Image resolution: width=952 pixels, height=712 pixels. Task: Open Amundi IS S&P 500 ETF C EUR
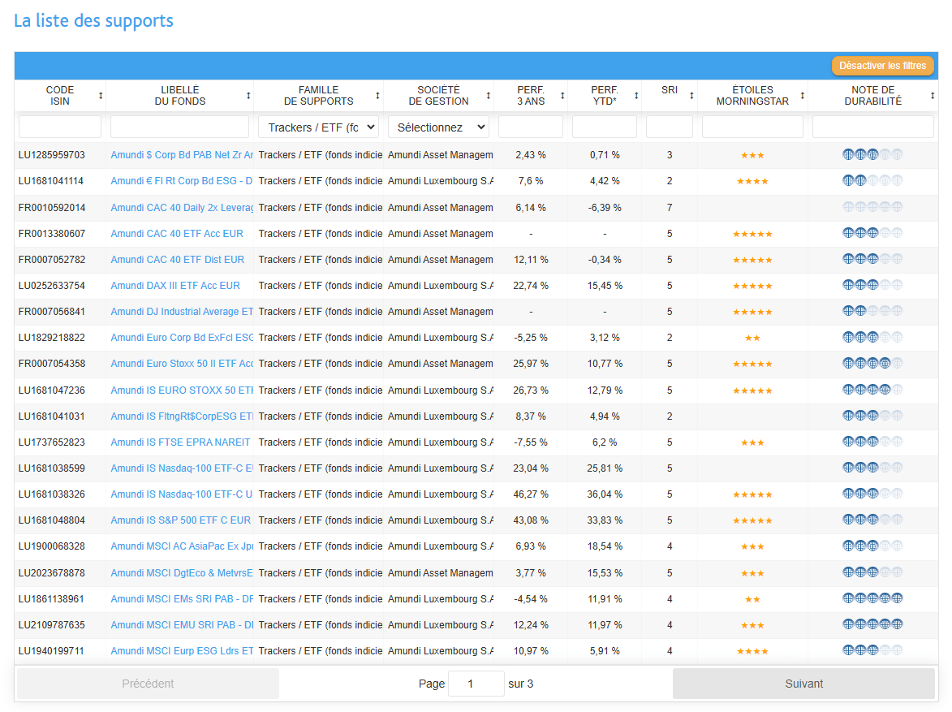click(x=181, y=520)
